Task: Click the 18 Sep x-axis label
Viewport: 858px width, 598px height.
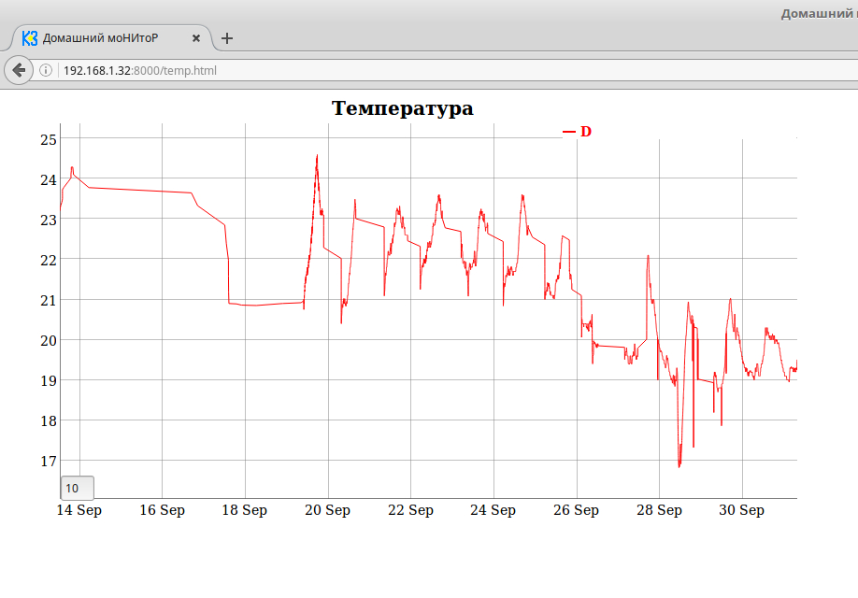Action: [245, 510]
